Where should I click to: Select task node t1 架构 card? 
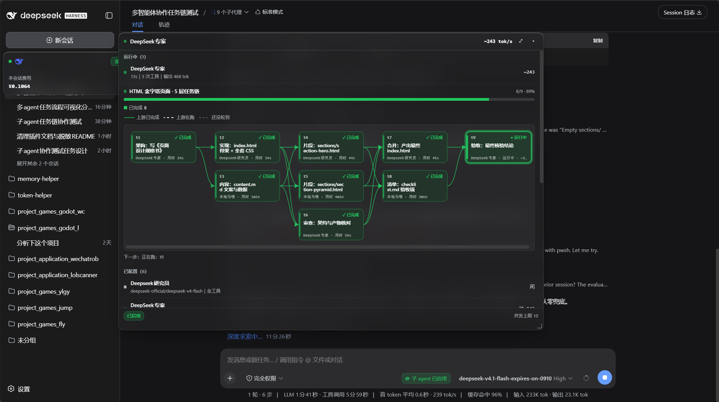(x=163, y=147)
